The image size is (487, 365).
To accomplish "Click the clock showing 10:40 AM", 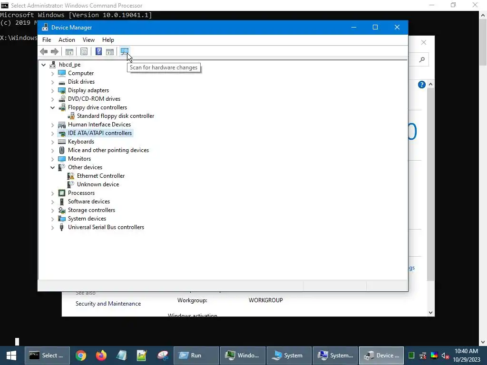I will 466,351.
